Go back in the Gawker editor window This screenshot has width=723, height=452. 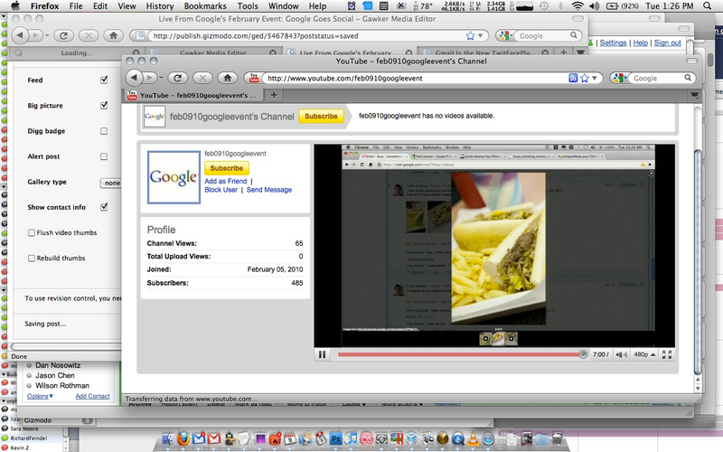[19, 35]
